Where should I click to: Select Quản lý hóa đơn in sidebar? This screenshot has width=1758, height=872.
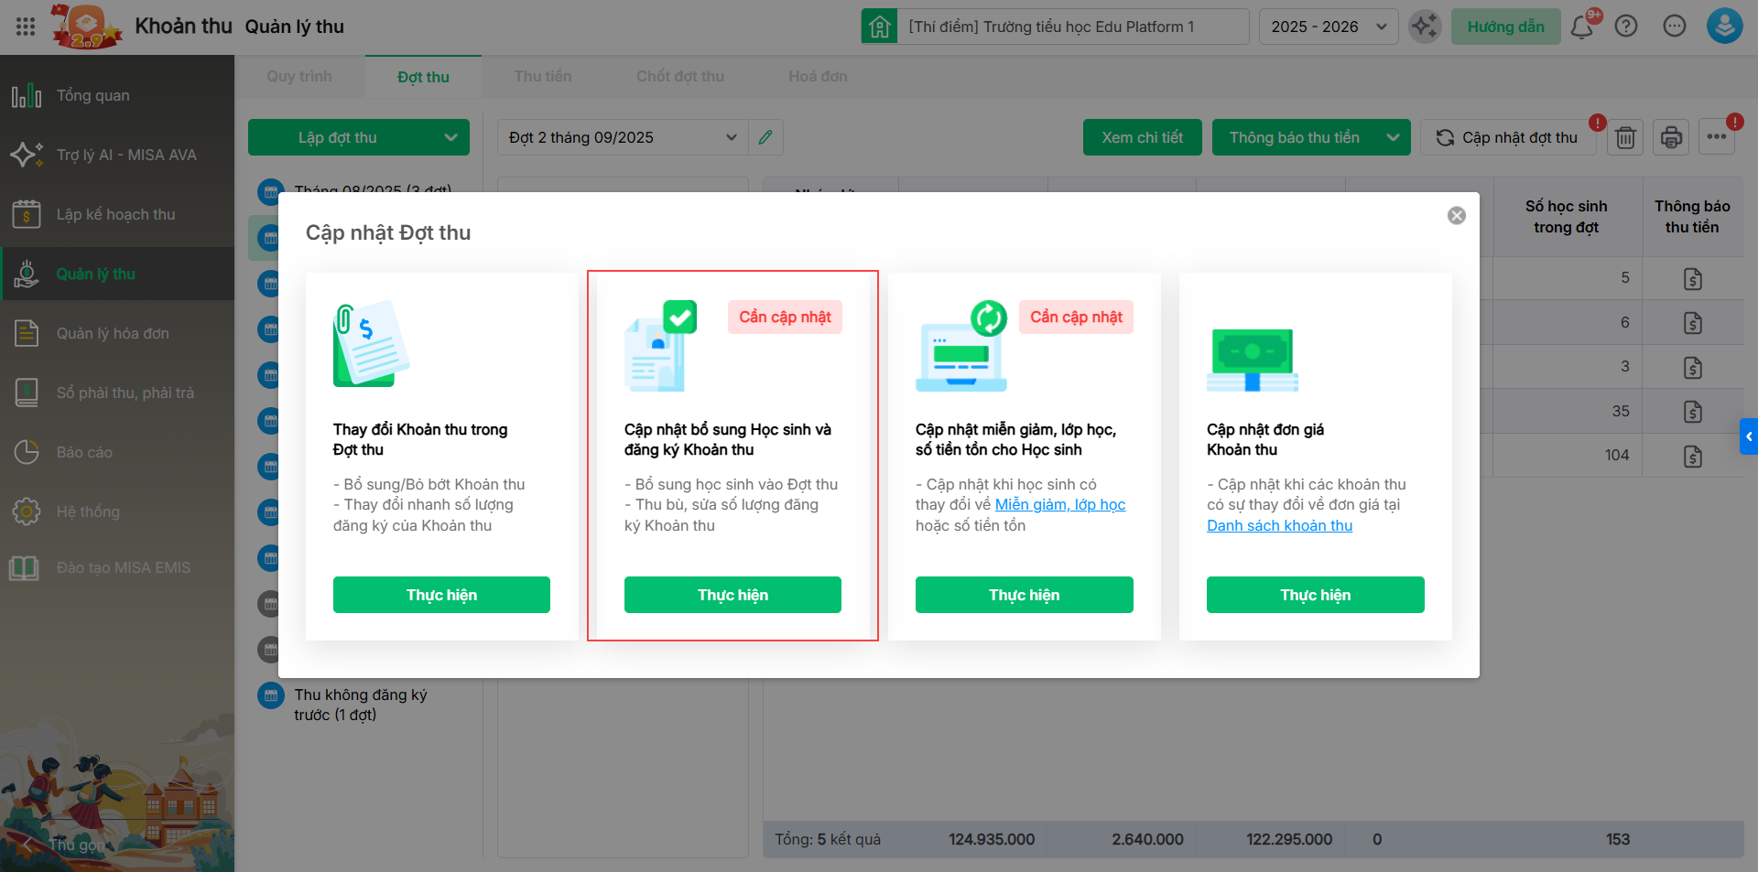click(113, 333)
